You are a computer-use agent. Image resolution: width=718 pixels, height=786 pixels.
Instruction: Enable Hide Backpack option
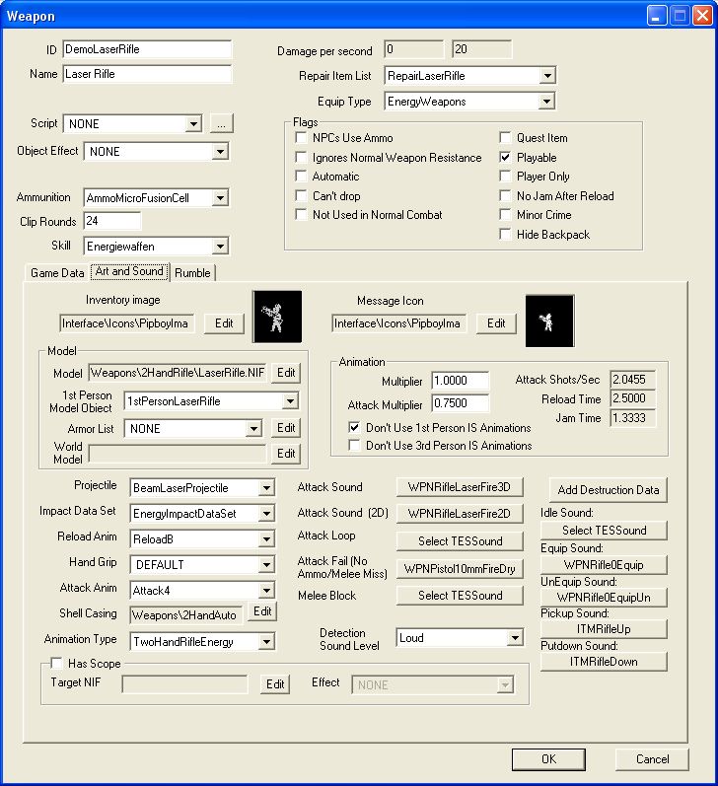tap(505, 234)
